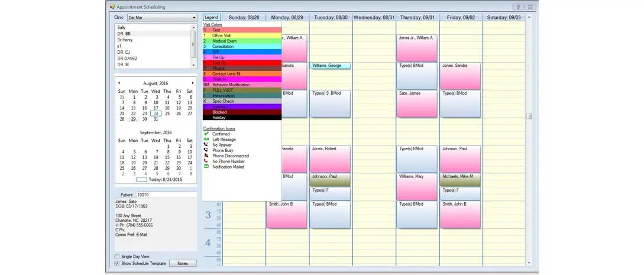The image size is (644, 275).
Task: Select the Monday, 08/29 column header
Action: [x=287, y=18]
